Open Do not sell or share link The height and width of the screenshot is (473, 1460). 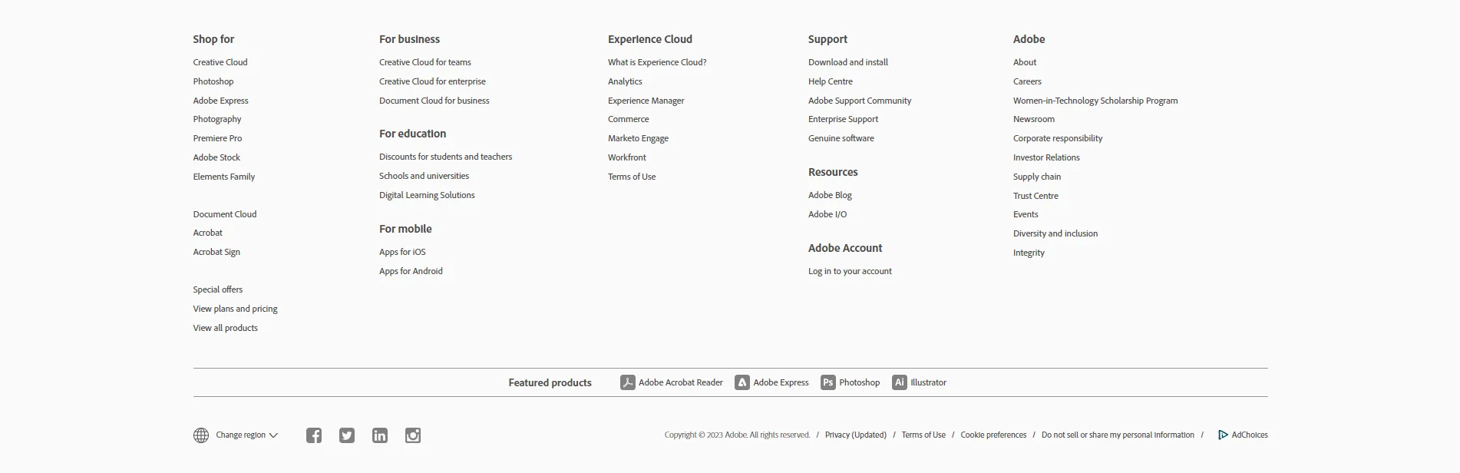(x=1118, y=435)
